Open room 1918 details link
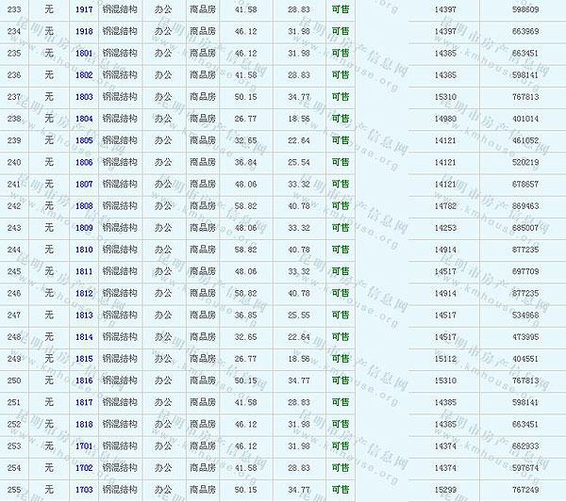The width and height of the screenshot is (566, 502). (84, 31)
